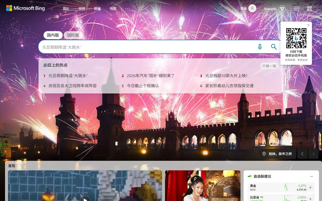This screenshot has height=201, width=322.
Task: Click the green trend icon next to 自选股建议
Action: [x=250, y=176]
